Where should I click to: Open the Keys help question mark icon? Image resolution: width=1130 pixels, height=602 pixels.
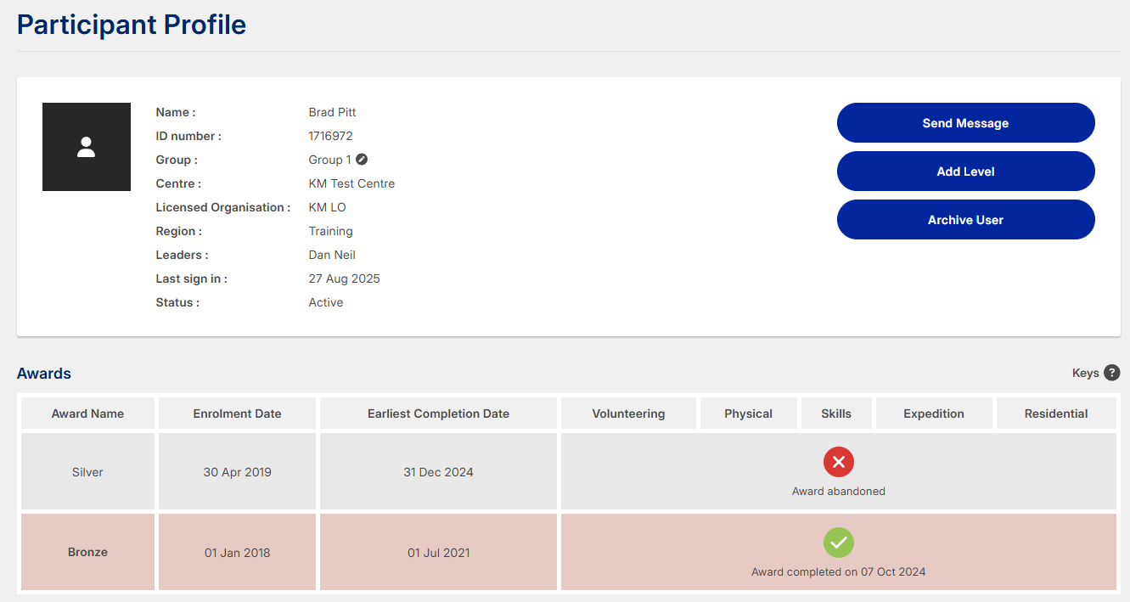1111,373
